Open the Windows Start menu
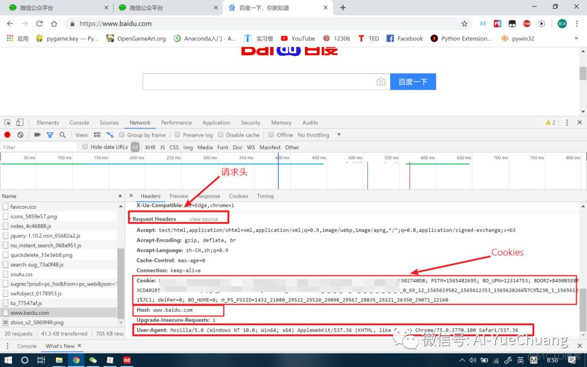 [x=8, y=360]
